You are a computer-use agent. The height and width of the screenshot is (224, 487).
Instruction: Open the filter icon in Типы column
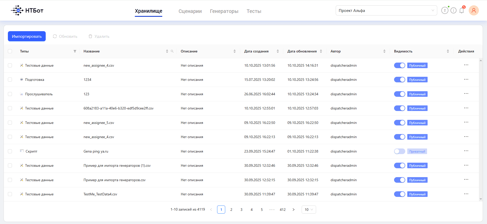point(75,51)
